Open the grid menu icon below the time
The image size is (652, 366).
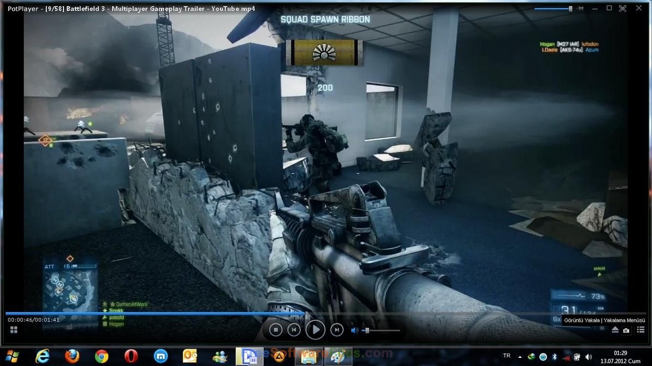[x=14, y=330]
